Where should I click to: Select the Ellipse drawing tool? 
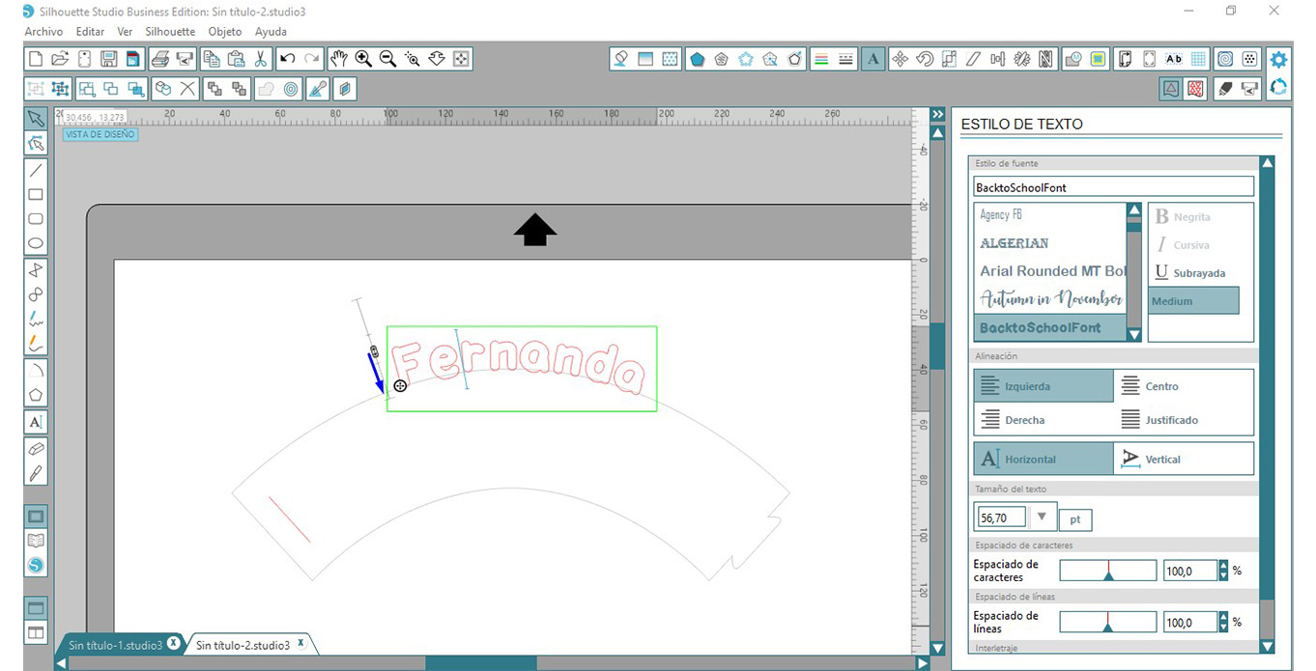36,243
